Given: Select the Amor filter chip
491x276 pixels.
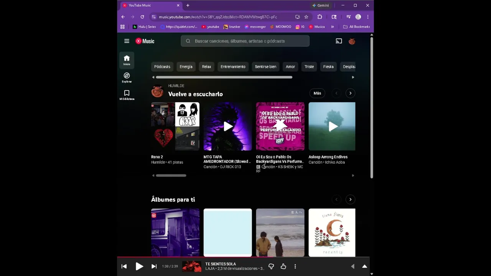Looking at the screenshot, I should coord(290,67).
